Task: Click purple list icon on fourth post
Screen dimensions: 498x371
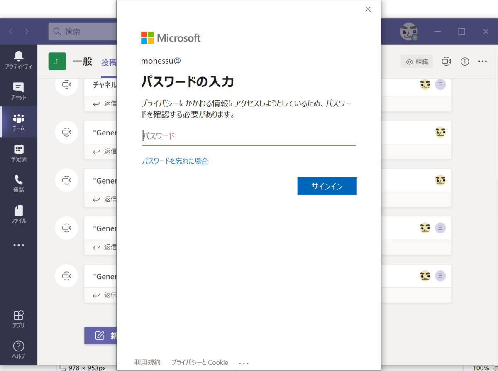Action: 440,228
